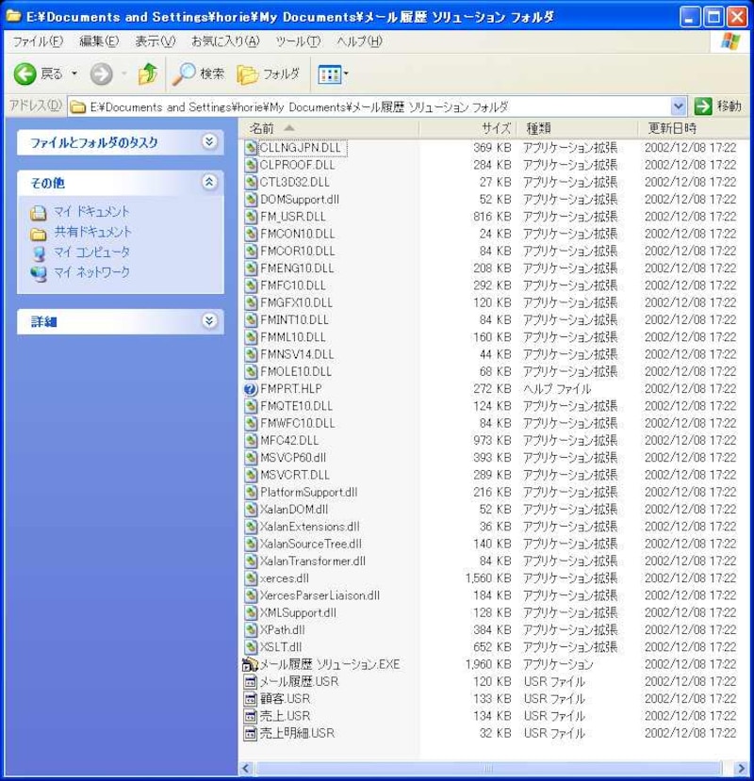The height and width of the screenshot is (781, 754).
Task: Click file name MSVCP60.dll
Action: (293, 458)
